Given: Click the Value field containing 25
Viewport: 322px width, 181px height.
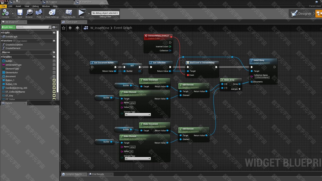Looking at the screenshot, I should point(131,152).
